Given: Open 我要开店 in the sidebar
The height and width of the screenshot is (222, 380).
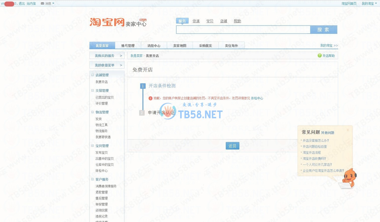Looking at the screenshot, I should (102, 82).
